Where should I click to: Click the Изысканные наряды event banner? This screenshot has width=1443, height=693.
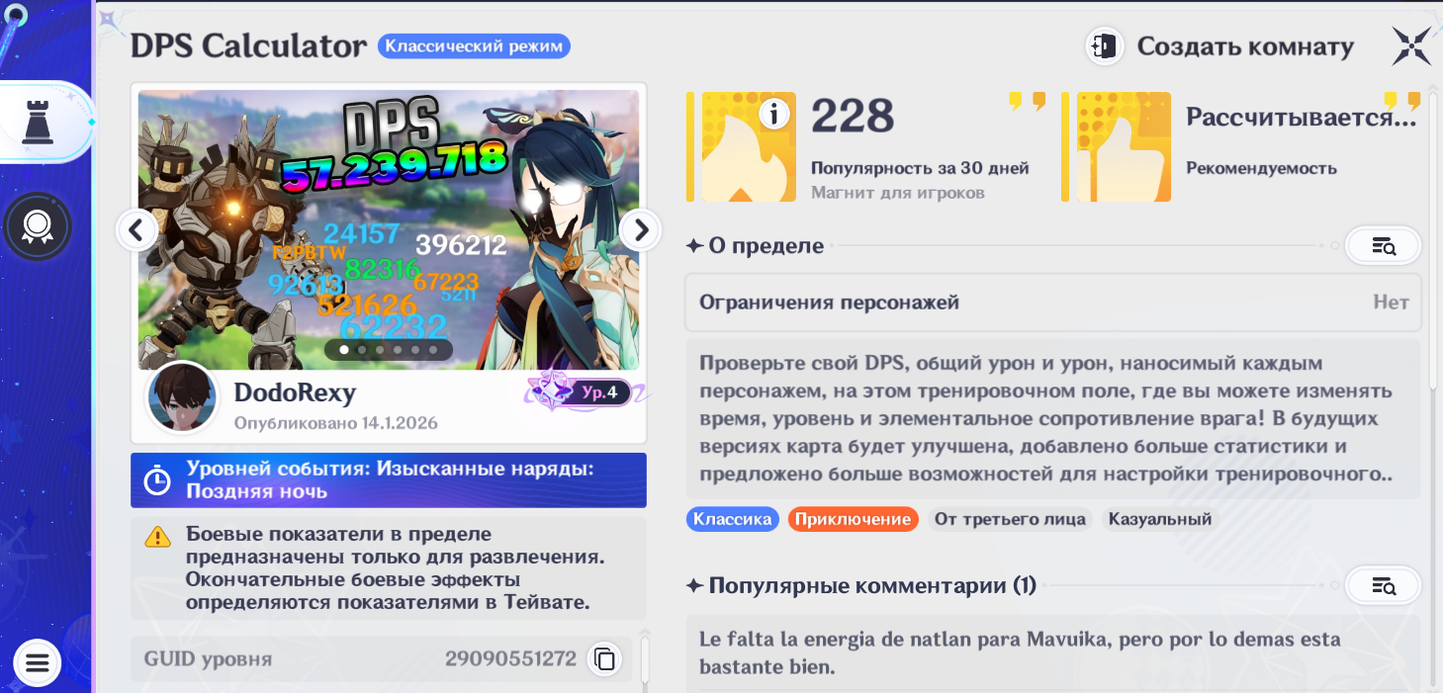[389, 480]
